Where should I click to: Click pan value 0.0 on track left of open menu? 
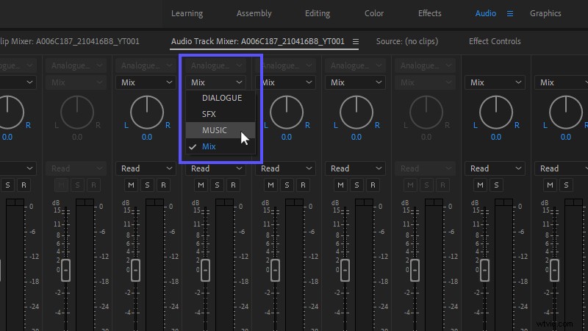[x=147, y=137]
